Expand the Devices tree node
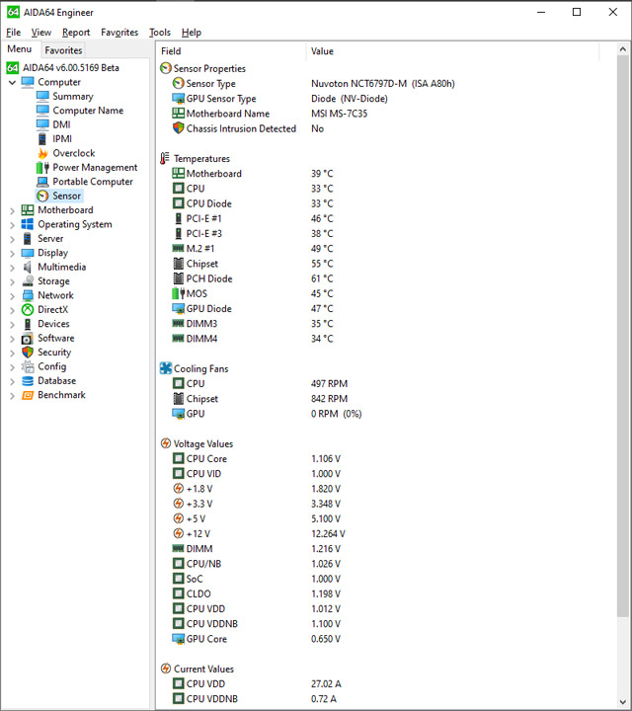 coord(12,324)
